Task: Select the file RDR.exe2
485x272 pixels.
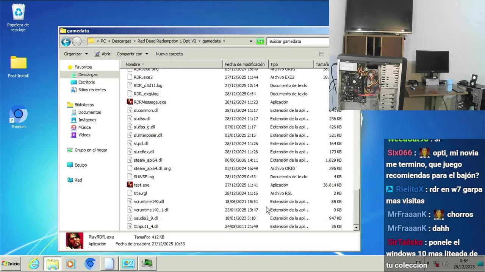Action: pyautogui.click(x=143, y=77)
